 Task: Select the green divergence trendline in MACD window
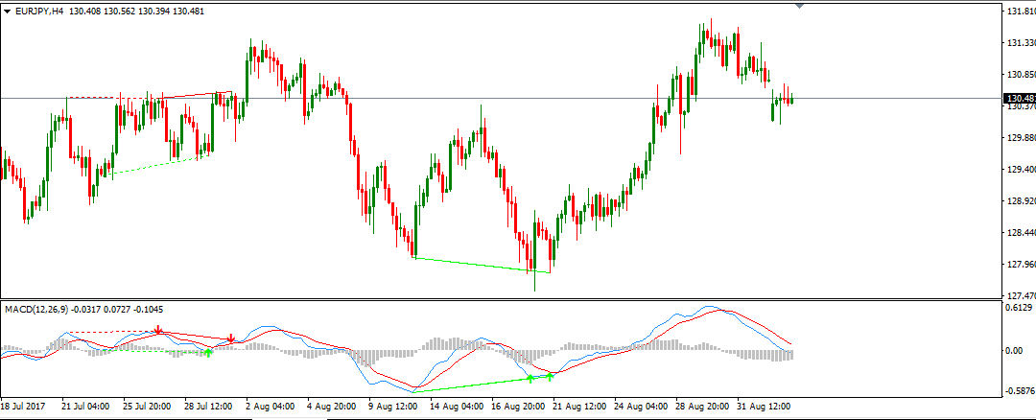tap(470, 385)
